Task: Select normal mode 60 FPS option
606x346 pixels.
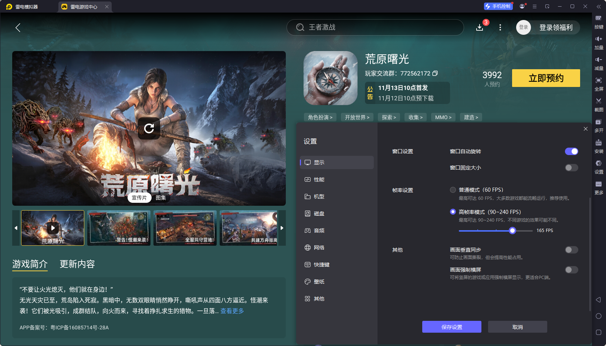Action: click(x=453, y=190)
